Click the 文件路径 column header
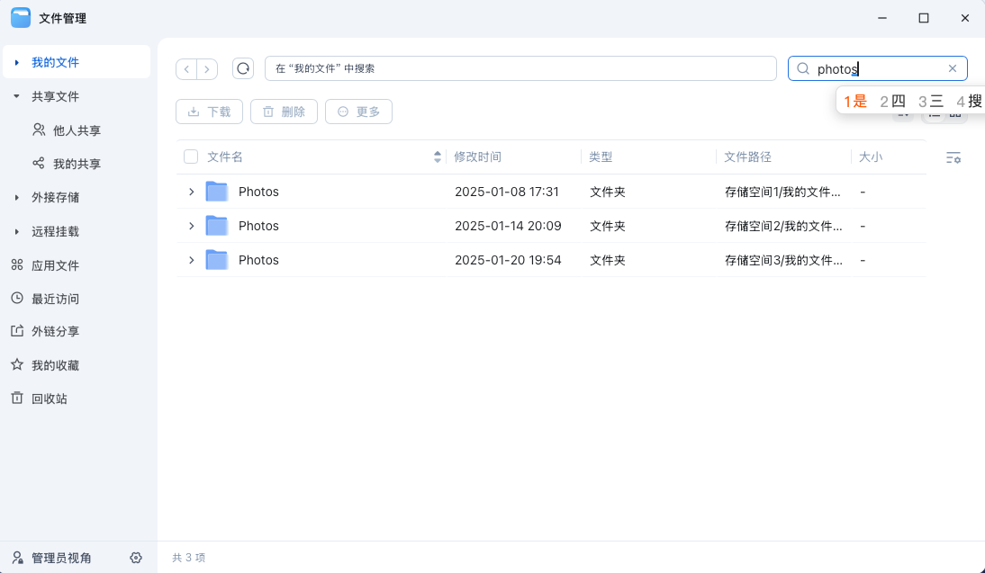This screenshot has width=985, height=573. pyautogui.click(x=747, y=157)
